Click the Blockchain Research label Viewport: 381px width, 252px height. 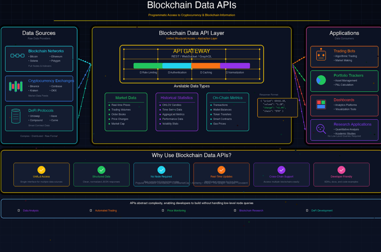pos(251,210)
